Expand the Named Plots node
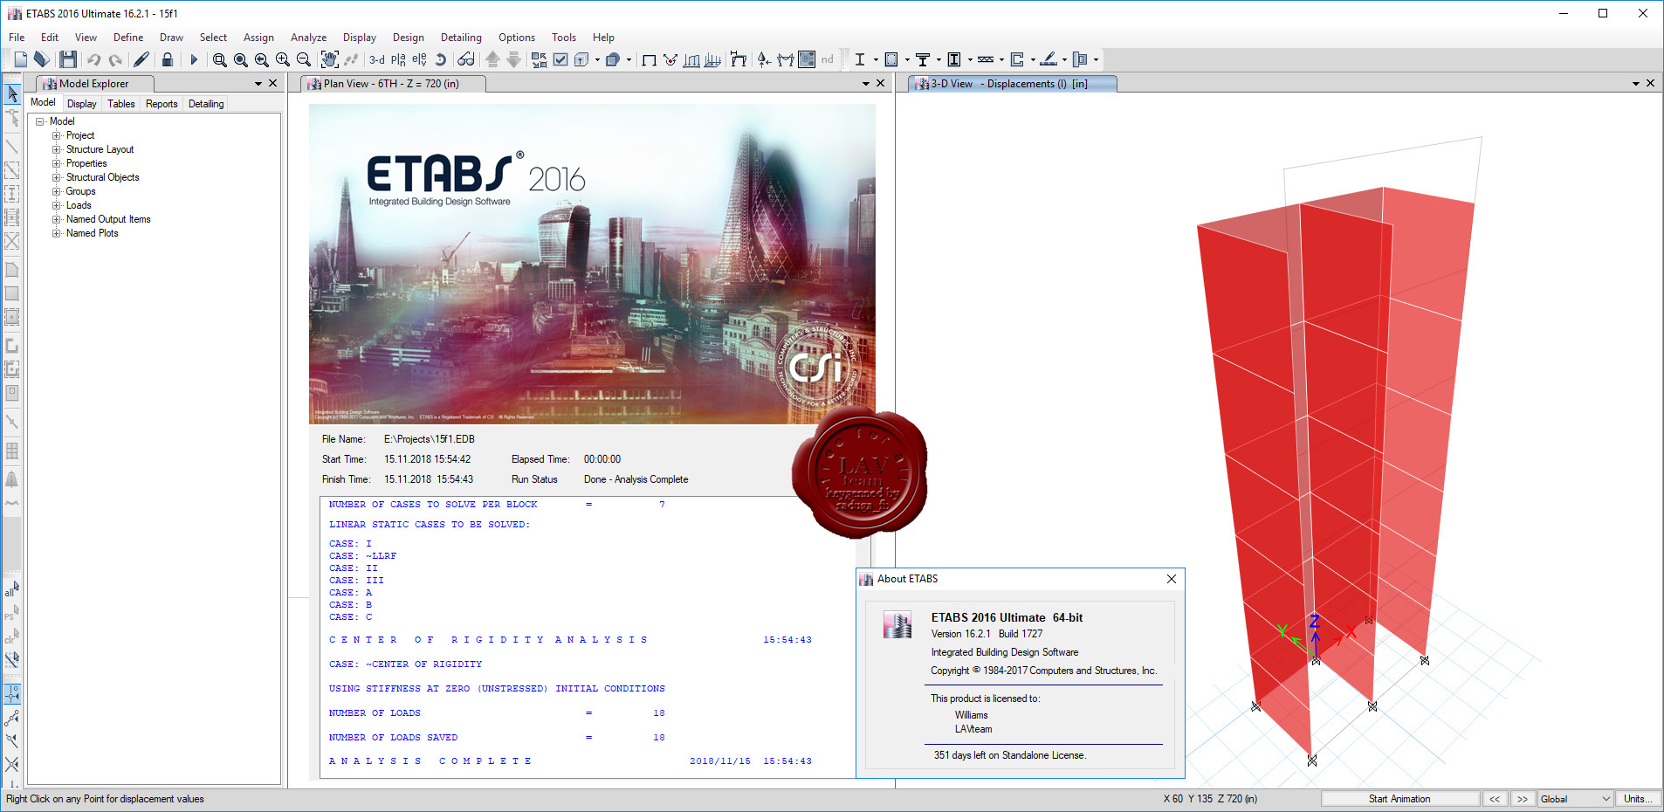The height and width of the screenshot is (812, 1664). point(57,233)
